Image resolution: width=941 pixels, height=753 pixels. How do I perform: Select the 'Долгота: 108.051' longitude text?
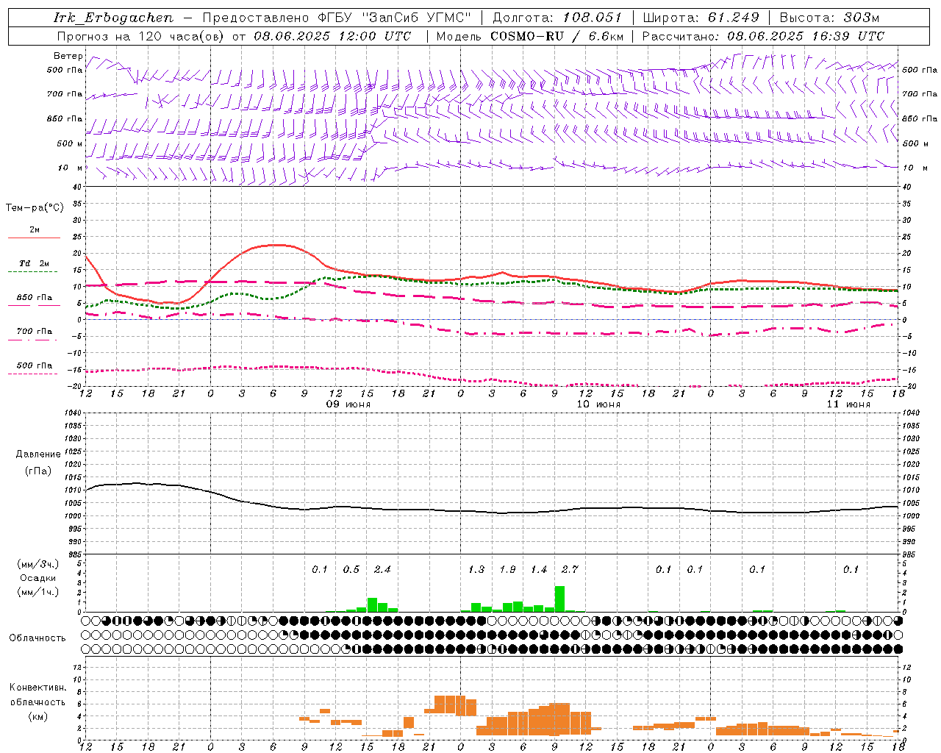pos(557,18)
